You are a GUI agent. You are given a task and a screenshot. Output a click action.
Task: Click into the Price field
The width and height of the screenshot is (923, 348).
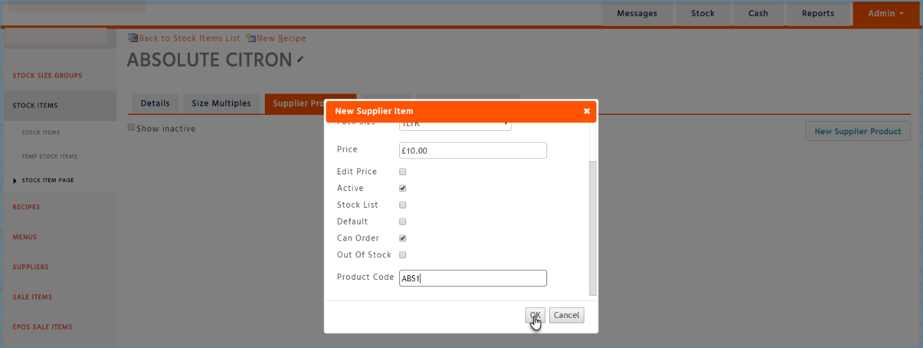(473, 150)
